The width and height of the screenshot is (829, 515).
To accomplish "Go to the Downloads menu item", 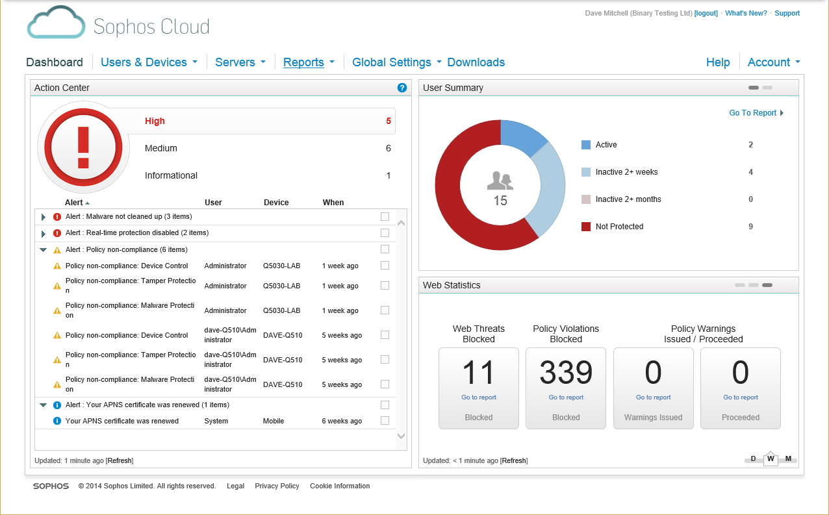I will (x=476, y=62).
